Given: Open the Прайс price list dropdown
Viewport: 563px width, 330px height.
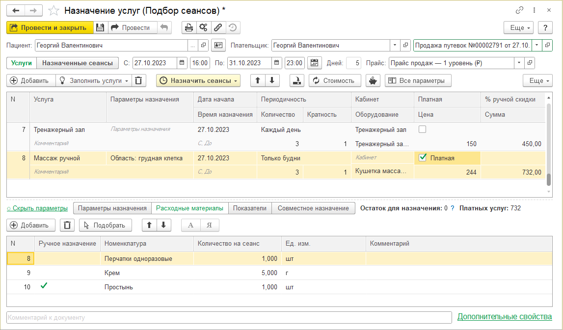Looking at the screenshot, I should (519, 63).
